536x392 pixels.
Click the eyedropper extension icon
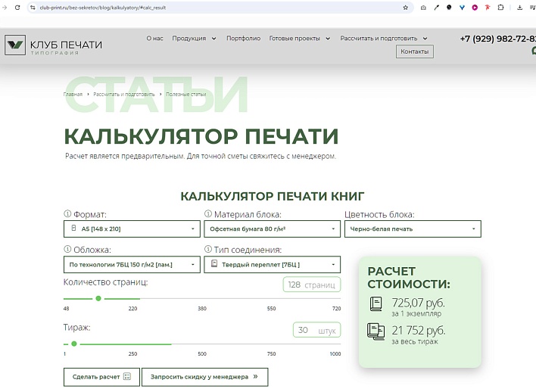437,7
